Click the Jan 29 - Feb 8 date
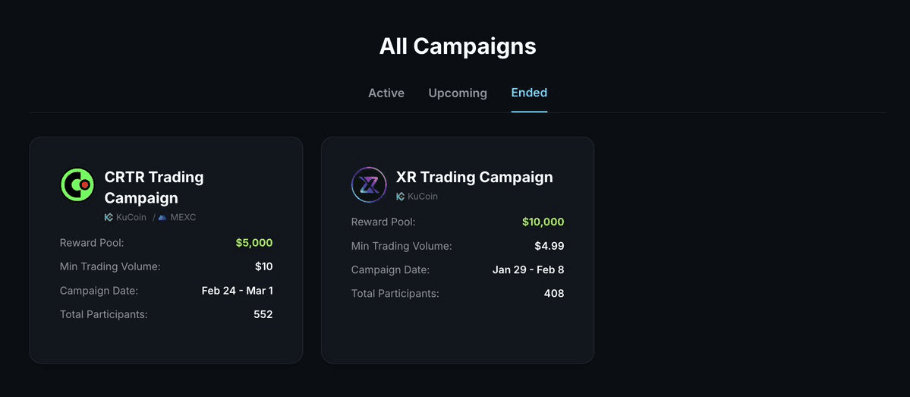The width and height of the screenshot is (910, 397). tap(528, 269)
